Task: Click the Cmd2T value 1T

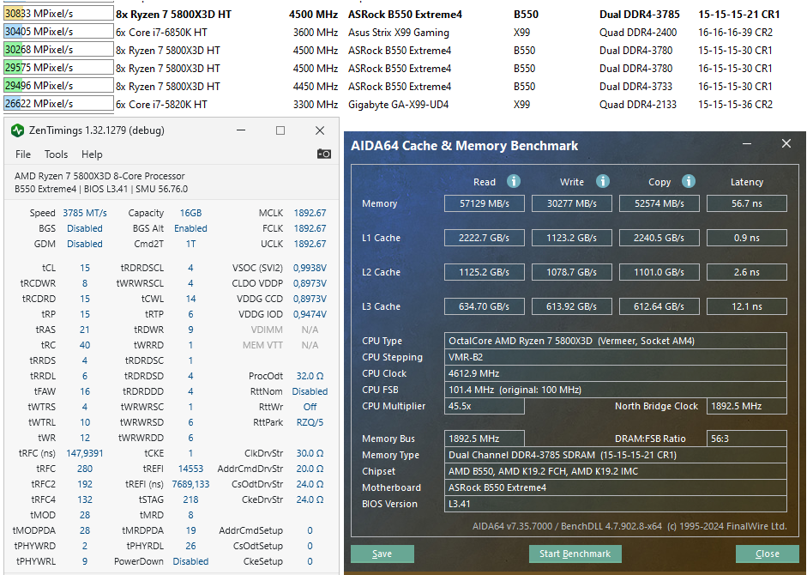Action: [x=190, y=244]
